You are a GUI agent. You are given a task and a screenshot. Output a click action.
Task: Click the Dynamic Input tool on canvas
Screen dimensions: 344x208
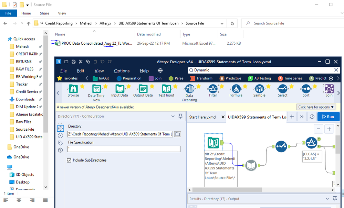click(x=251, y=165)
